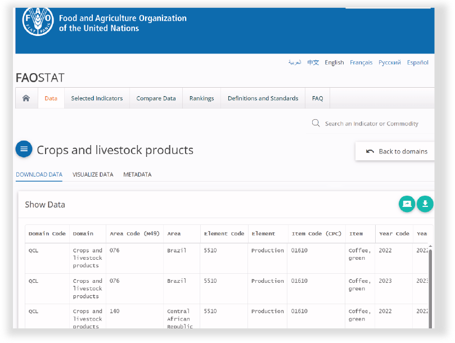Click the indicator or commodity search field

click(372, 124)
